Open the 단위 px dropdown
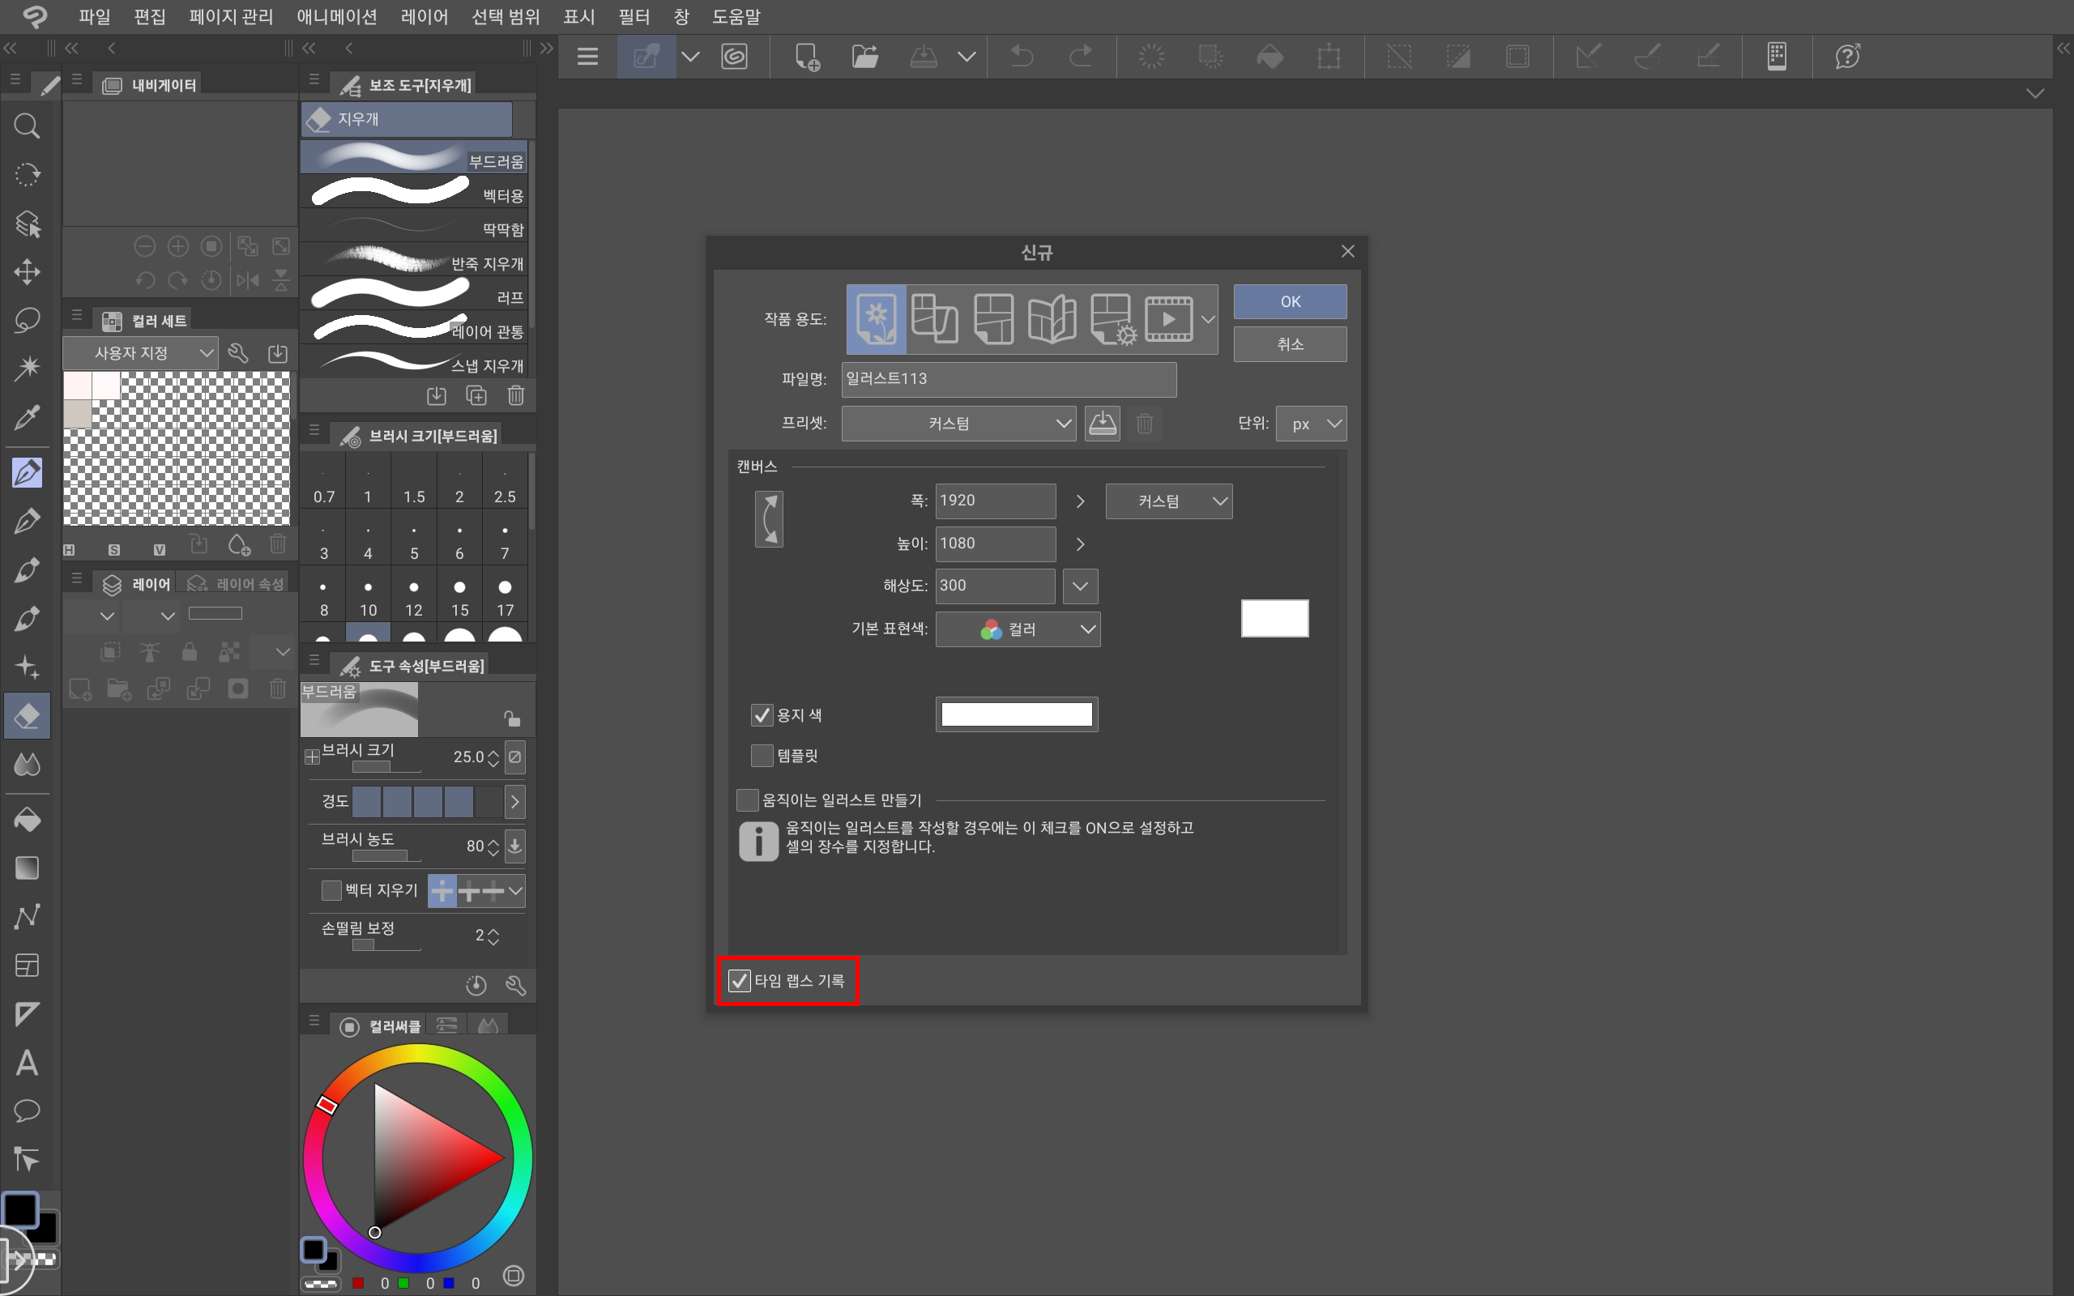Screen dimensions: 2074x1296 pos(1312,424)
